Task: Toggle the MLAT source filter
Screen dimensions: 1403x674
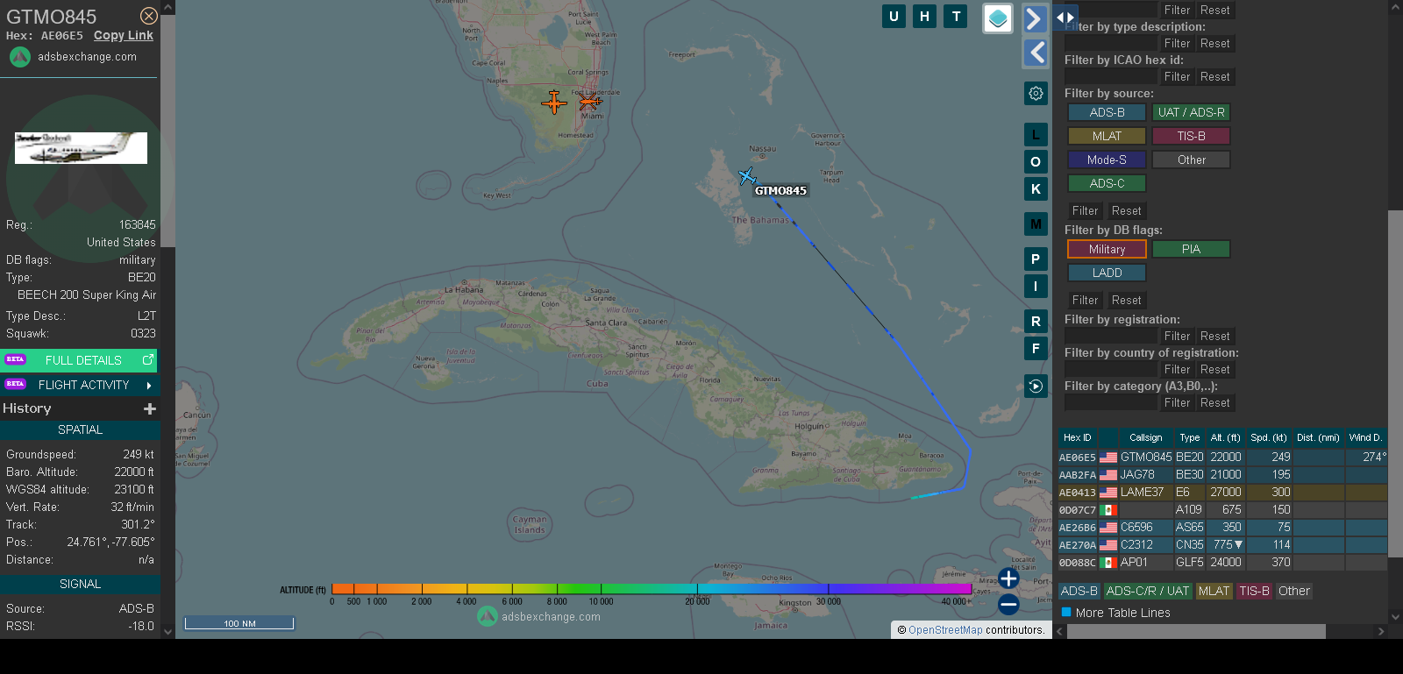Action: coord(1107,136)
